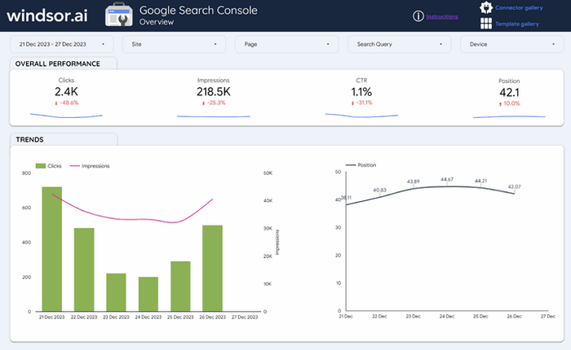
Task: Click the 42.07 position data label
Action: [514, 186]
